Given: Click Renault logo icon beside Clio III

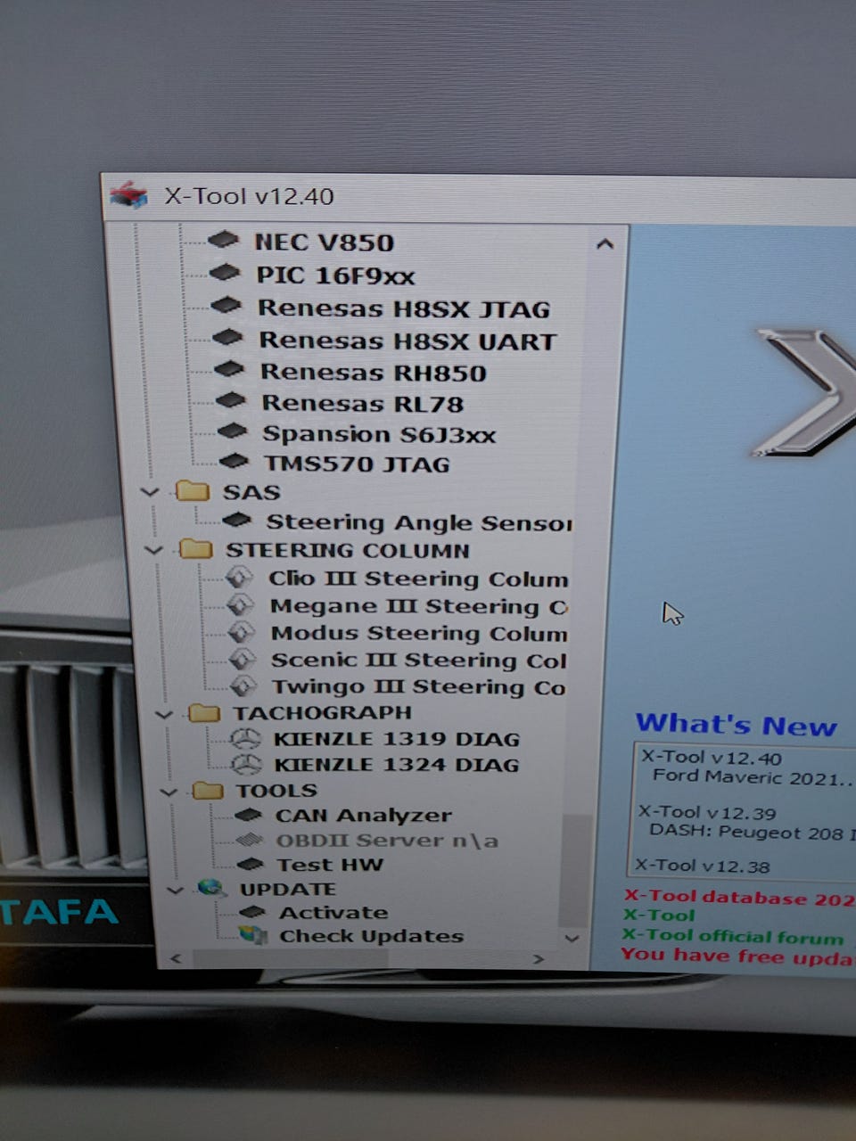Looking at the screenshot, I should [240, 579].
